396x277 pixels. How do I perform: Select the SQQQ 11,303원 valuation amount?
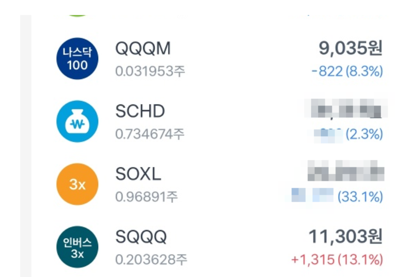pos(345,237)
